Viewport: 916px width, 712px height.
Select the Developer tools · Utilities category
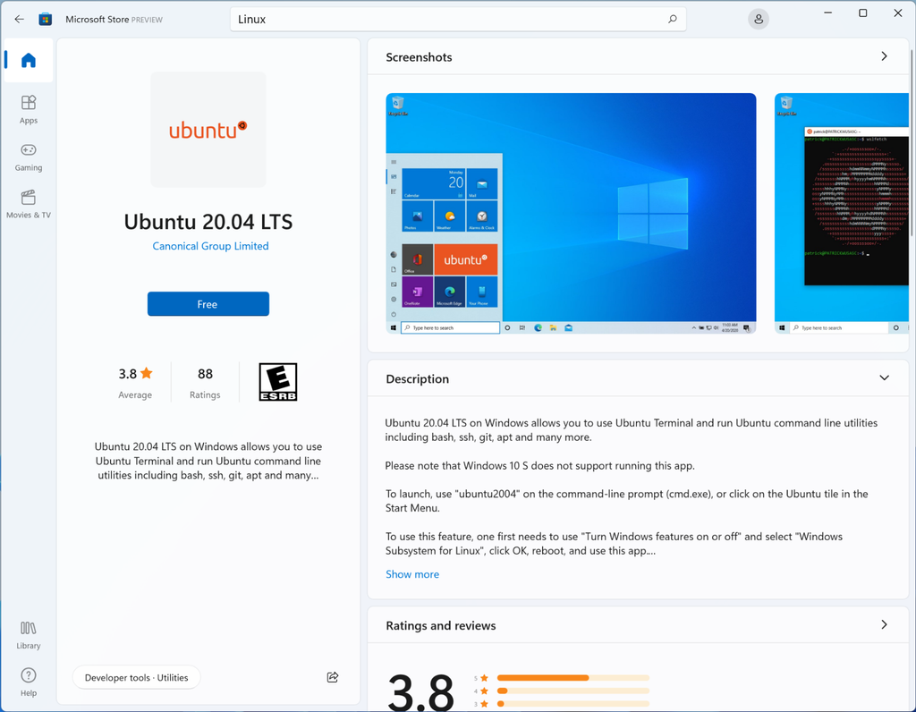(136, 677)
